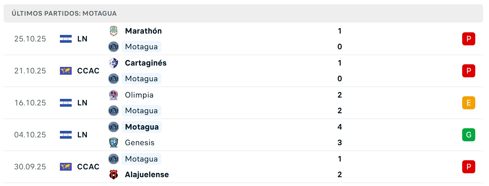The width and height of the screenshot is (489, 186).
Task: Click the LN league label on 04.10.25
Action: tap(82, 135)
